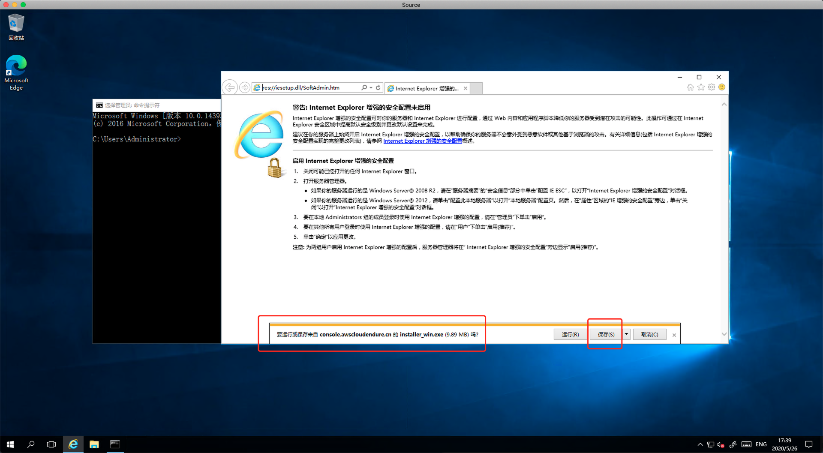The width and height of the screenshot is (823, 453).
Task: Click the res://iesetup.dll address field
Action: pos(309,87)
